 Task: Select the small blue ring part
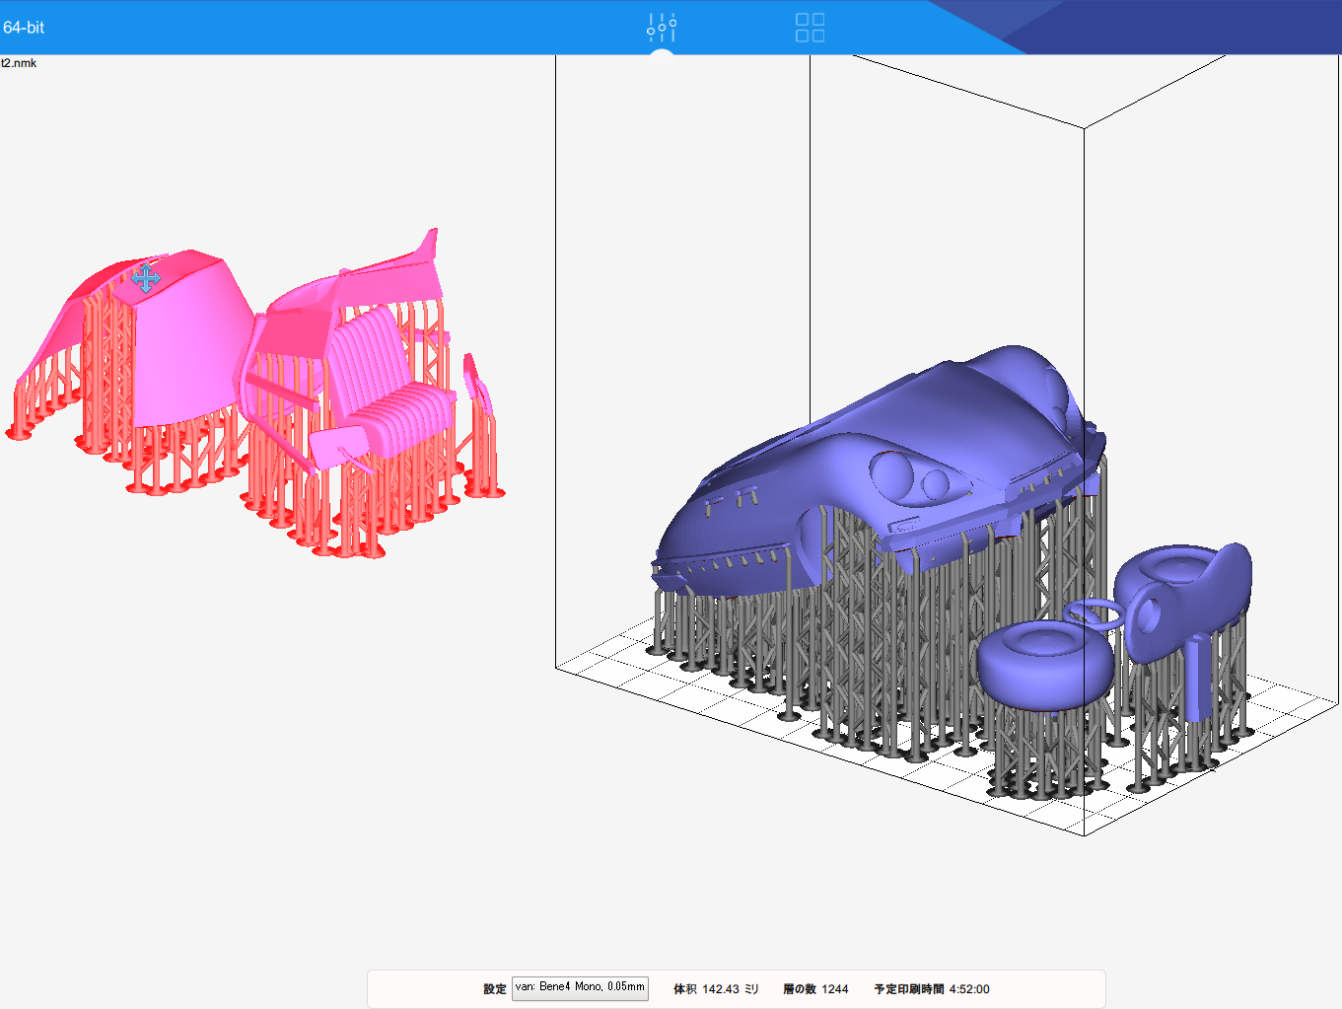point(1094,613)
